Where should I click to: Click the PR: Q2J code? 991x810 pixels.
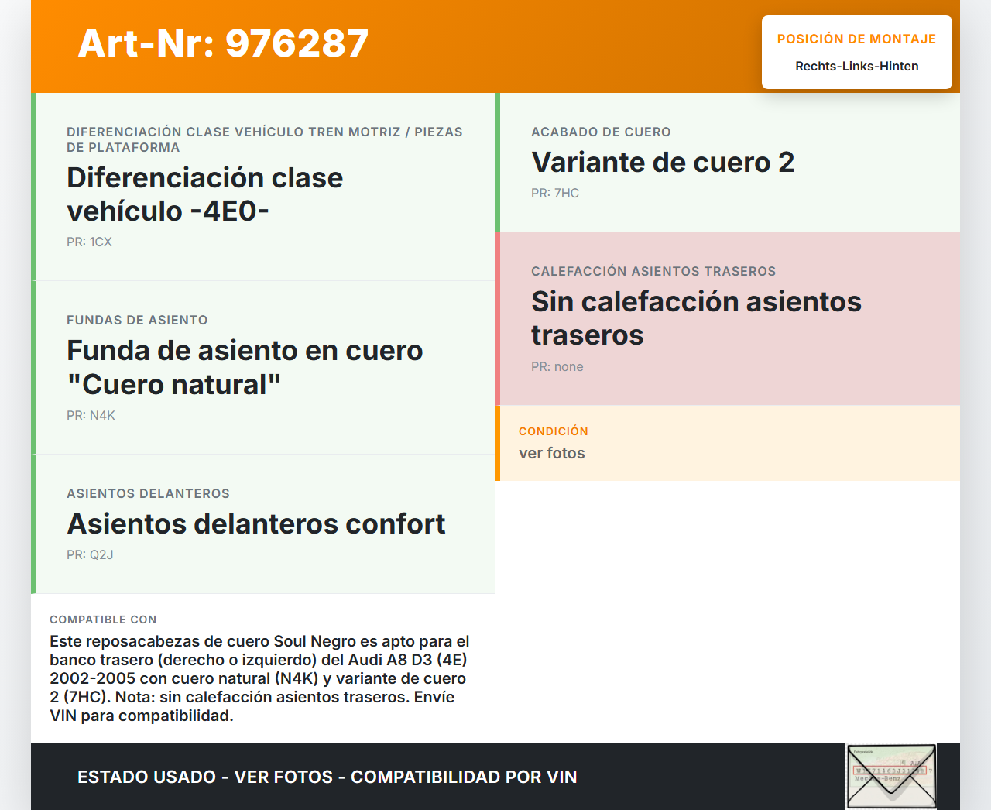(90, 555)
